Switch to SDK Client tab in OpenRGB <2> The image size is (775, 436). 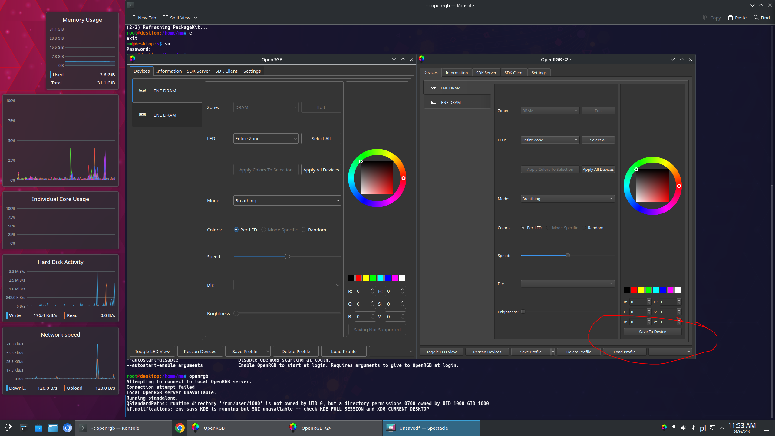click(514, 73)
